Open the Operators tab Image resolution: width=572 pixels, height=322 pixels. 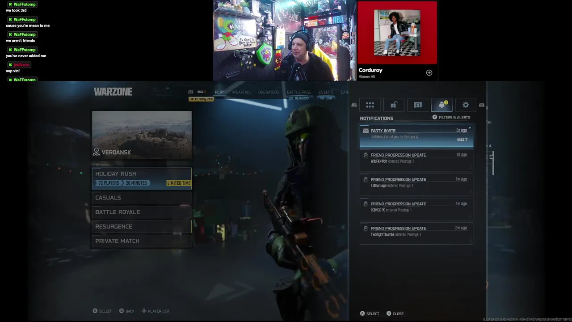tap(269, 92)
